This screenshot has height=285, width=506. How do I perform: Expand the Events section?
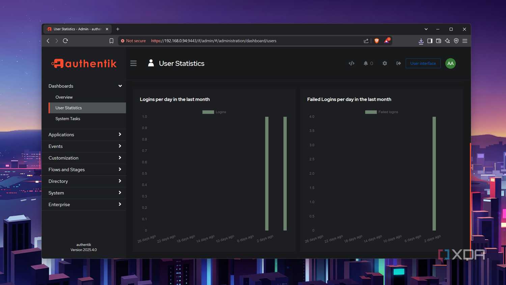pos(84,146)
